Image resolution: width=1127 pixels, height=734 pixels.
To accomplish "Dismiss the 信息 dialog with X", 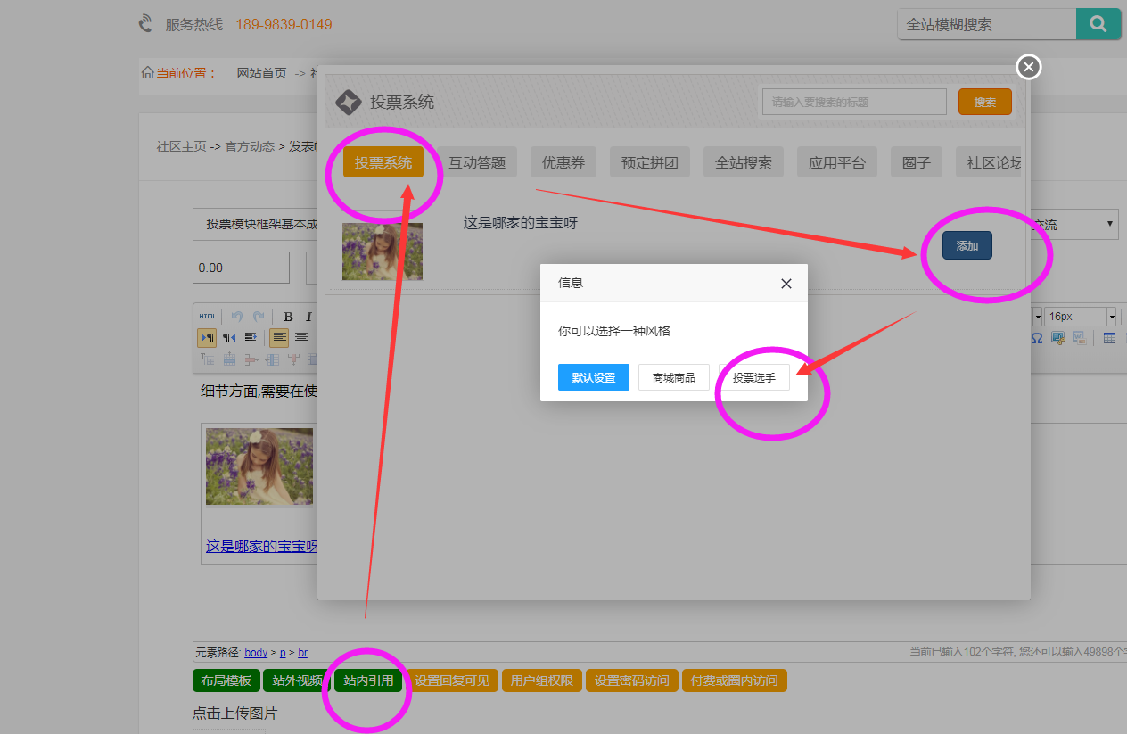I will pos(786,284).
